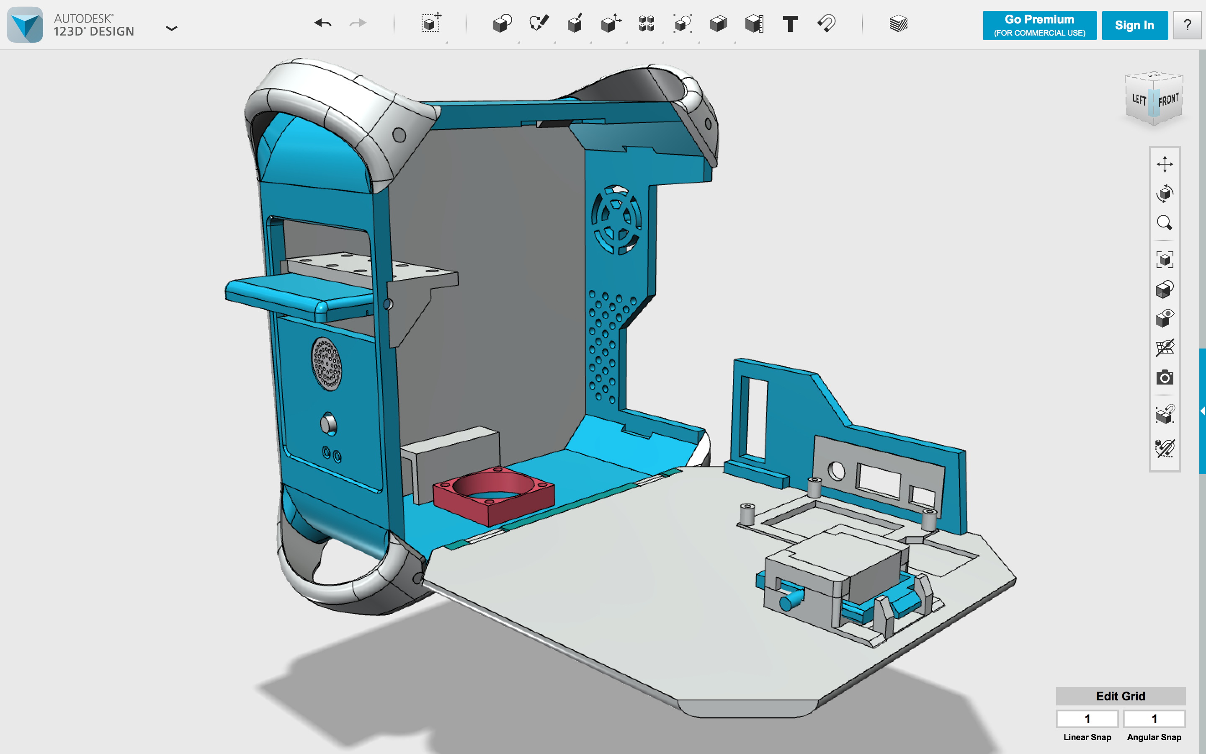Take a screenshot with camera icon
The height and width of the screenshot is (754, 1206).
coord(1164,377)
